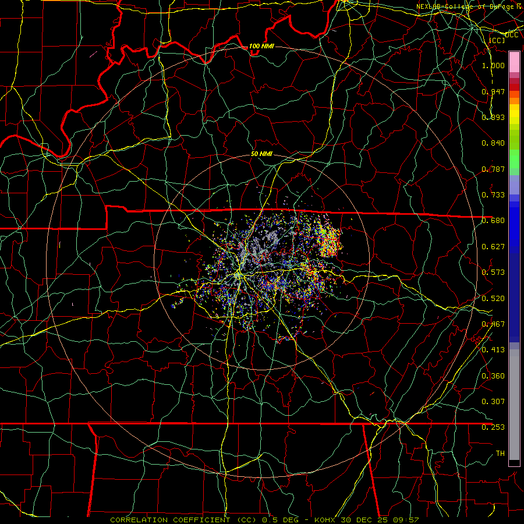
Task: Click the 0.253 legend value
Action: 493,427
